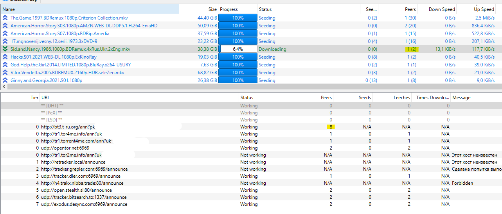Select American.Horror.Story.S07 torrent row
The image size is (502, 214).
(x=60, y=34)
